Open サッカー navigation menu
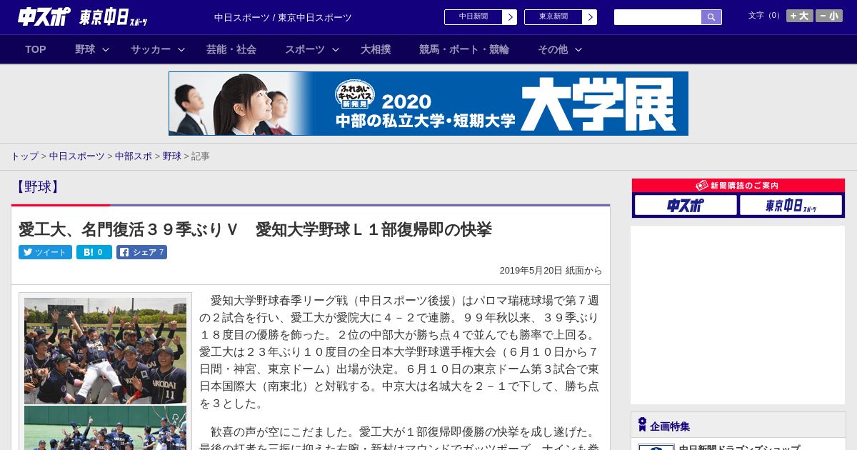Viewport: 857px width, 450px height. (x=151, y=49)
